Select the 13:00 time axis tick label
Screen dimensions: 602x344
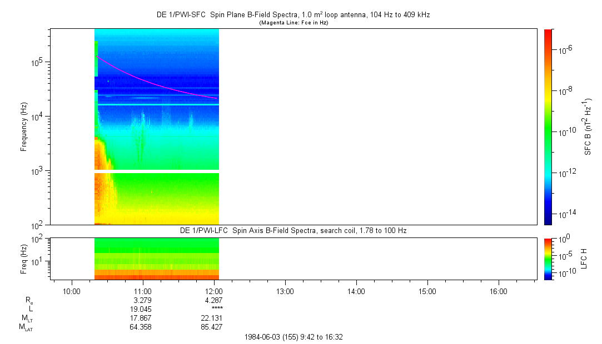285,291
